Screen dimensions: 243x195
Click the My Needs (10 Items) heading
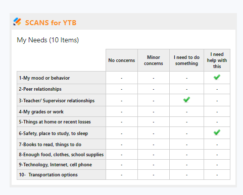[48, 40]
